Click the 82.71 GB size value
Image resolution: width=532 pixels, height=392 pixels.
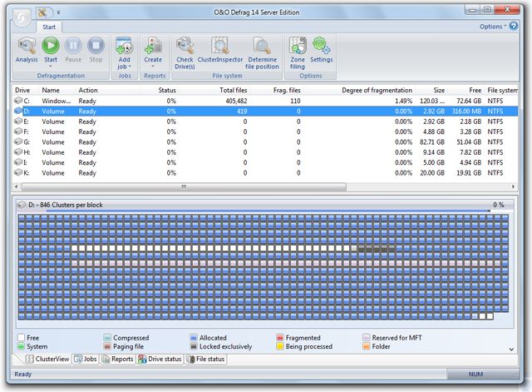[432, 142]
